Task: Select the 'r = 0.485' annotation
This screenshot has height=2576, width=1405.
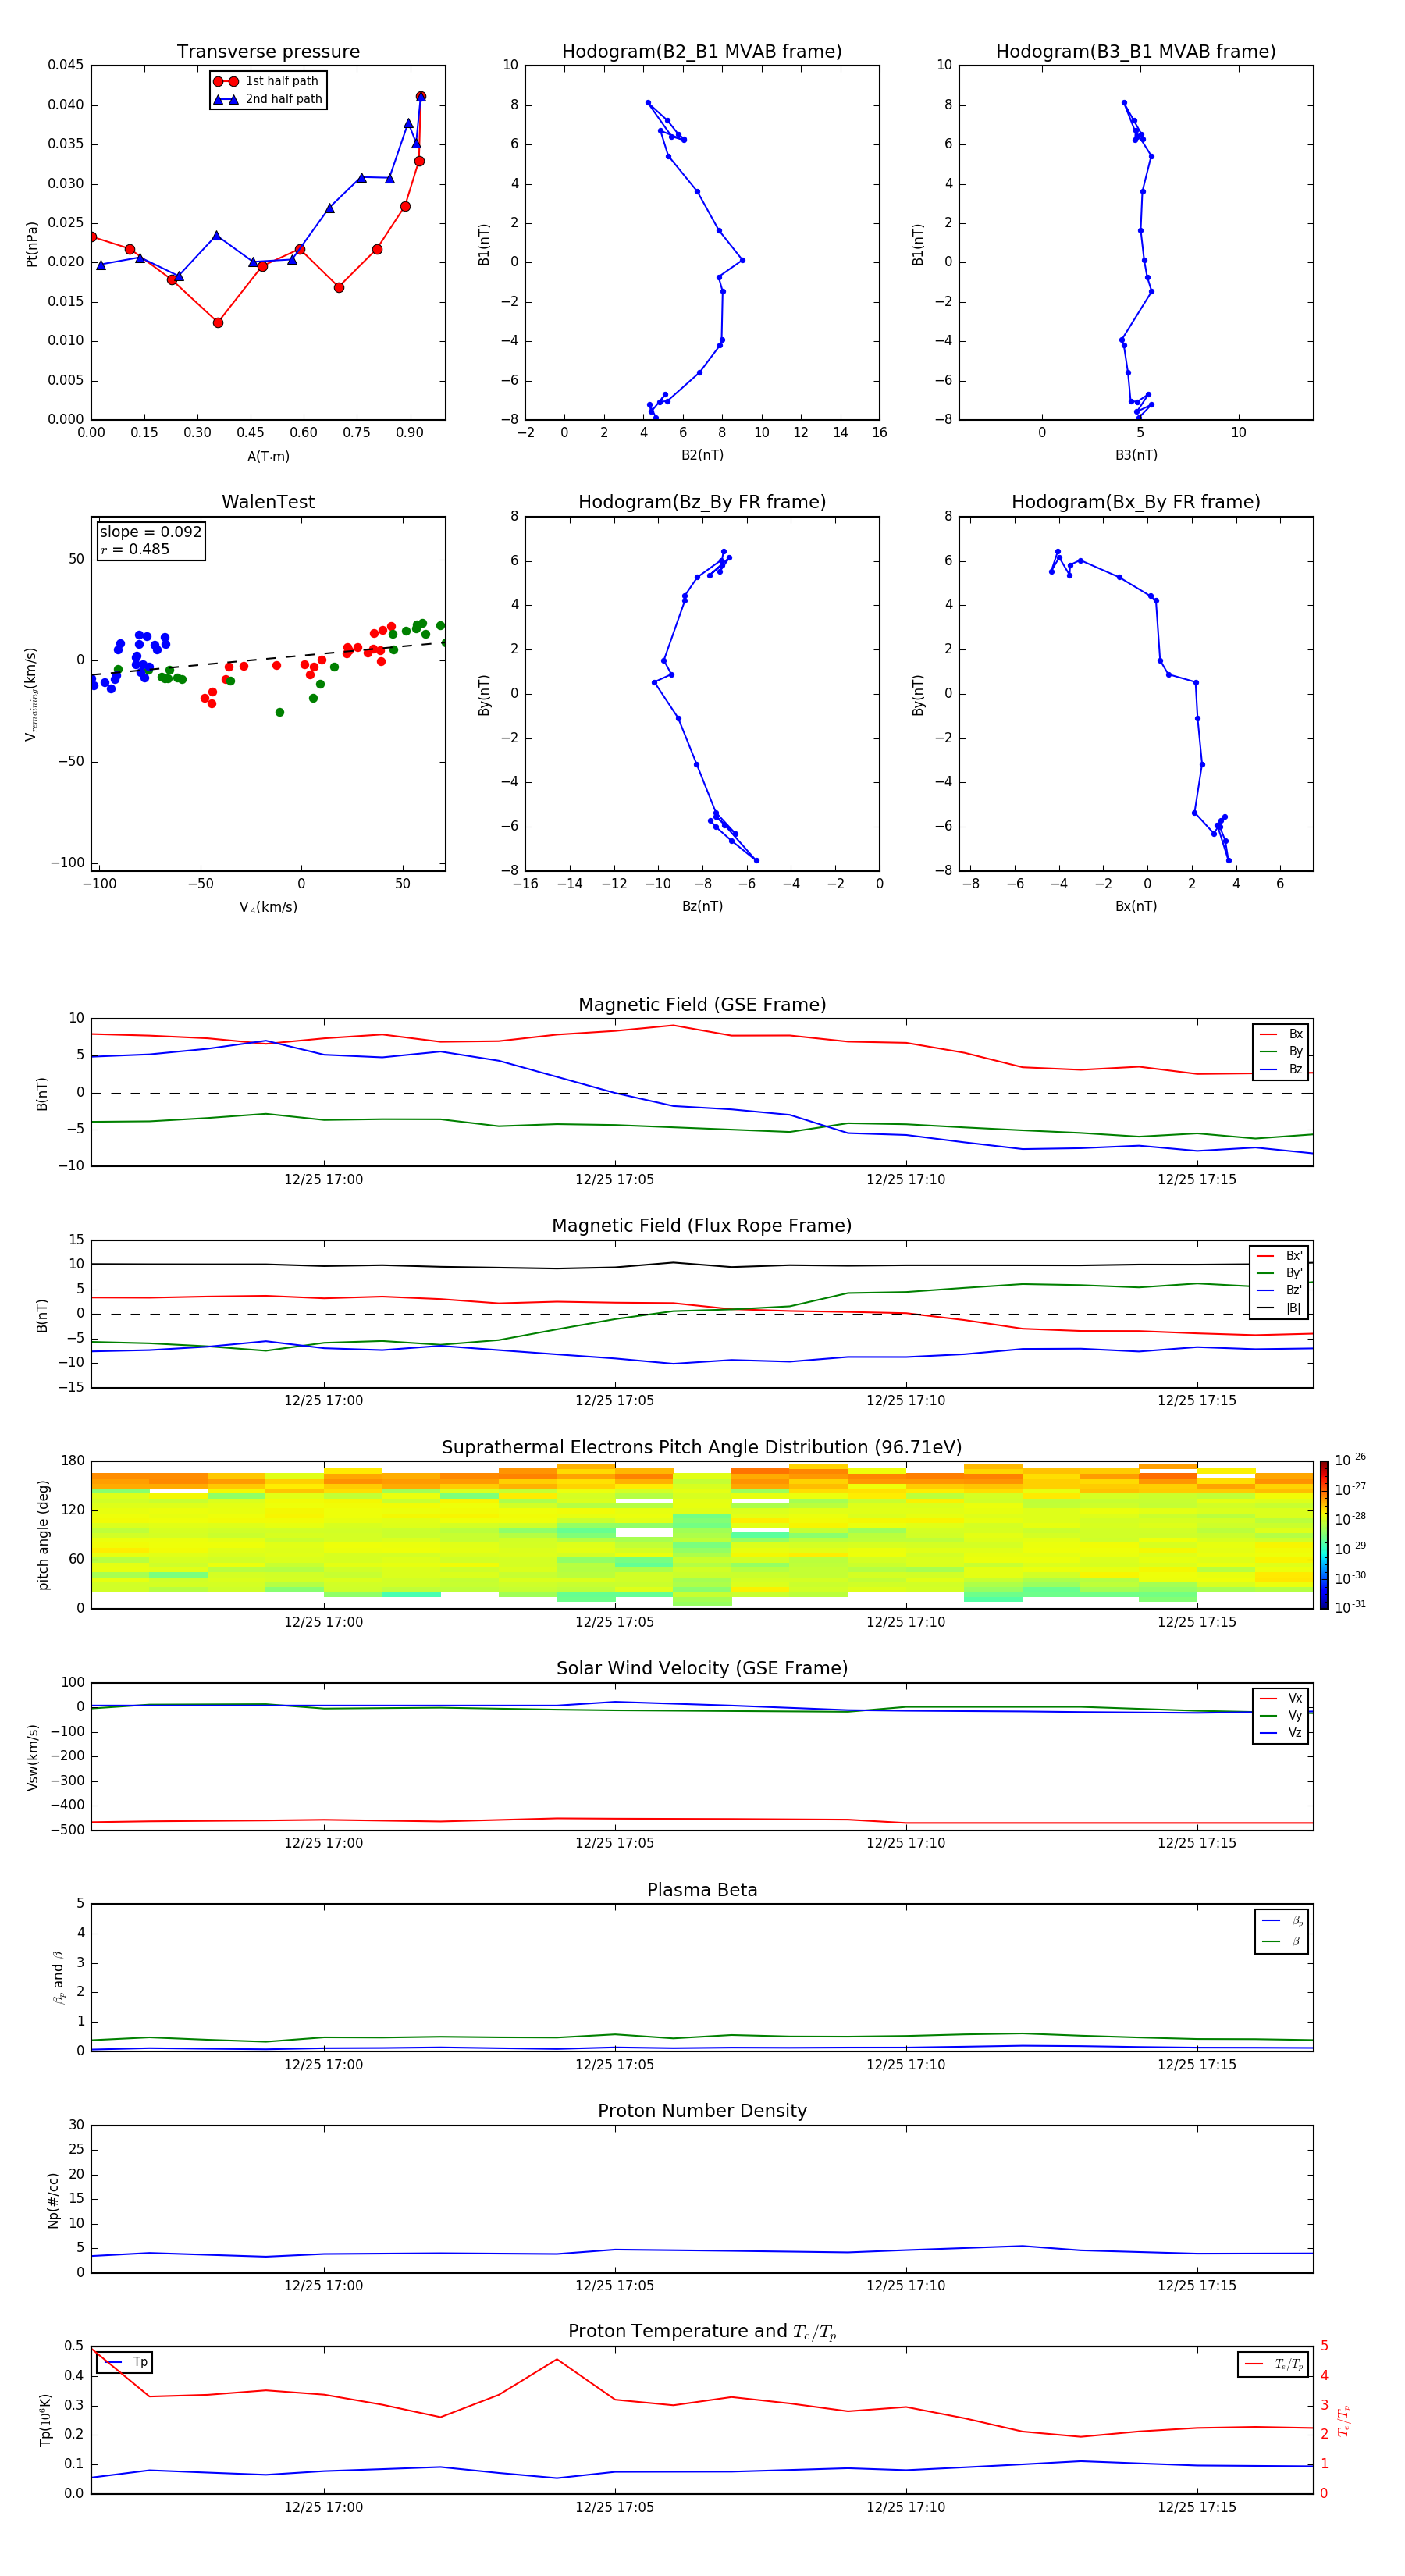Action: tap(135, 549)
